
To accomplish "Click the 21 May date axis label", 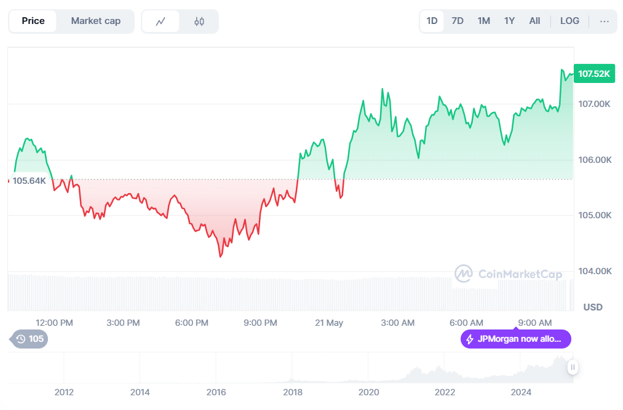I will [x=328, y=323].
